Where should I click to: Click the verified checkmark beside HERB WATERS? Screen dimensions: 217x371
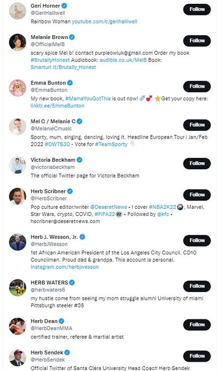coord(72,283)
